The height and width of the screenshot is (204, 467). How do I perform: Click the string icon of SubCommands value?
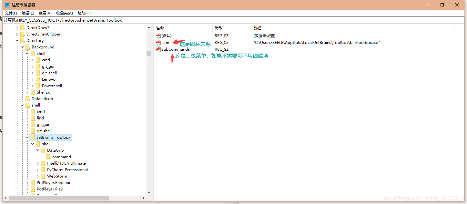coord(158,49)
